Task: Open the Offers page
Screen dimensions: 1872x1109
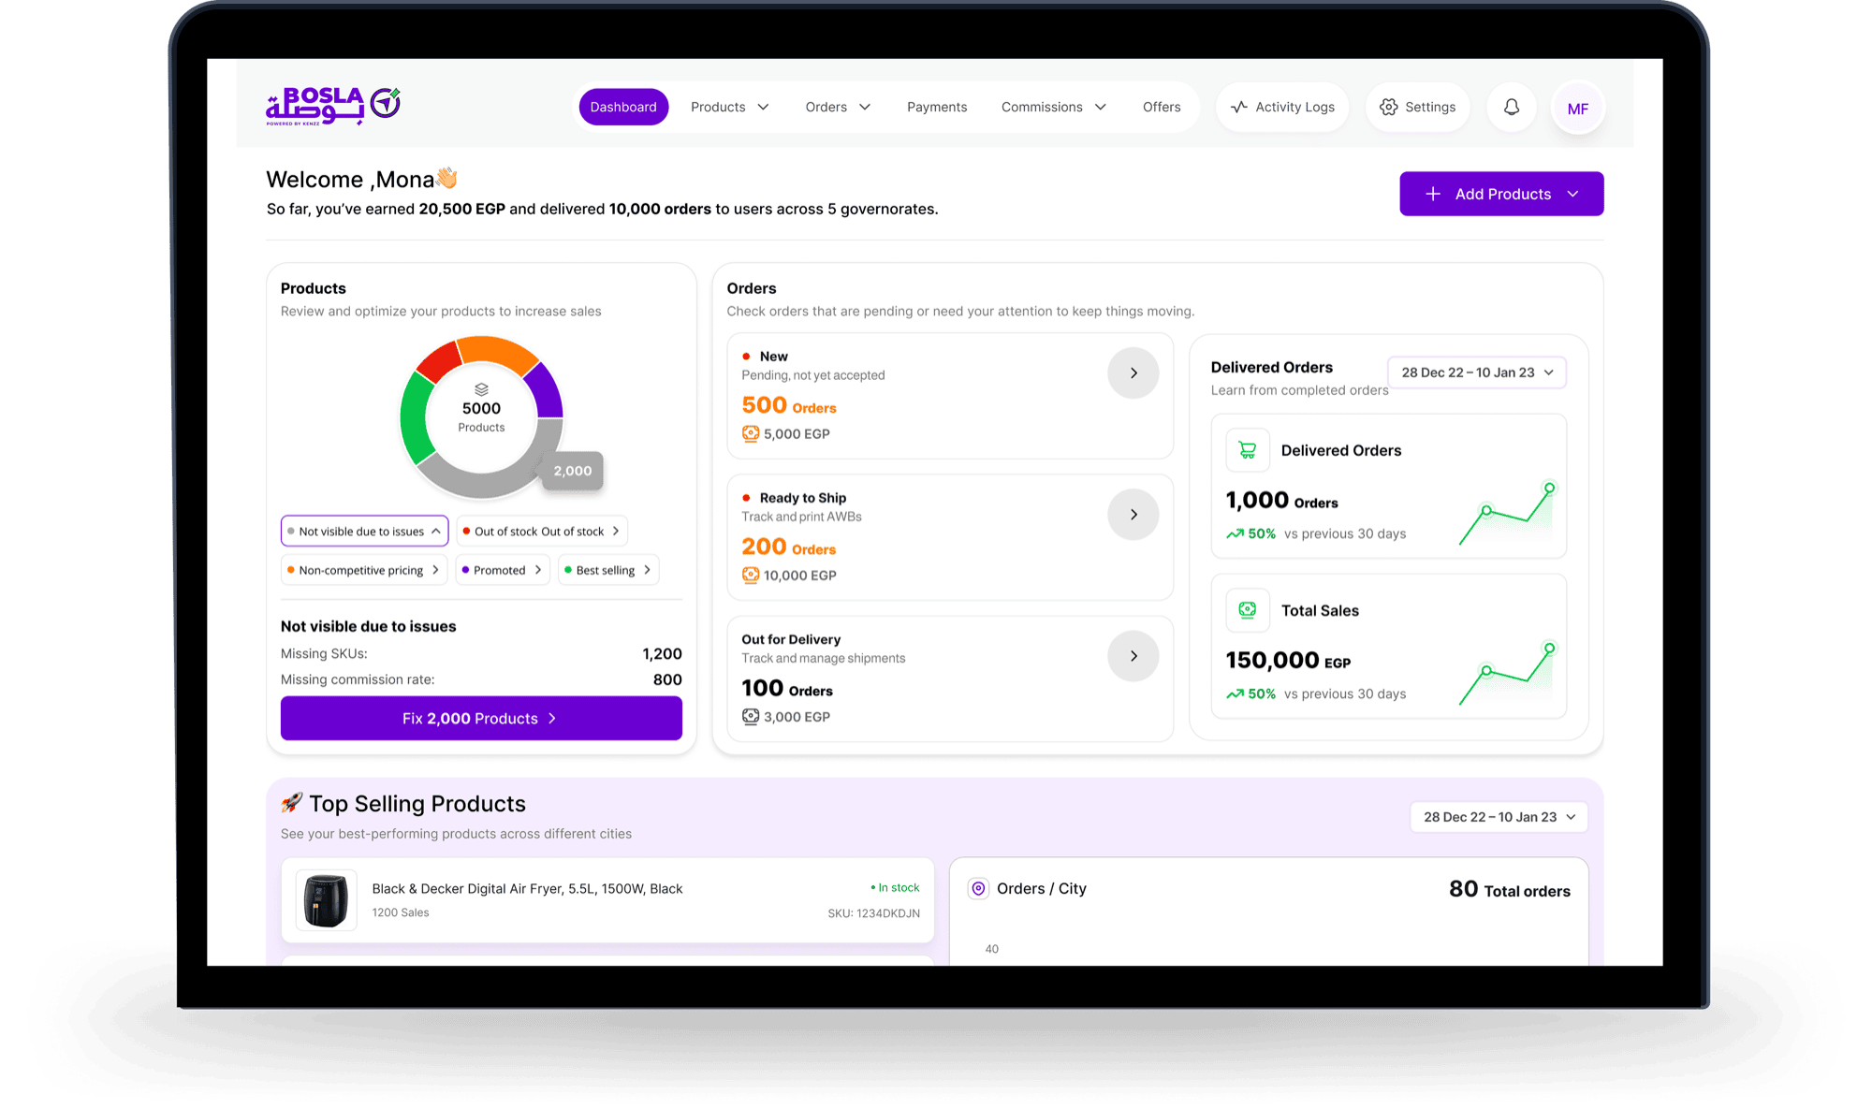Action: (x=1162, y=107)
